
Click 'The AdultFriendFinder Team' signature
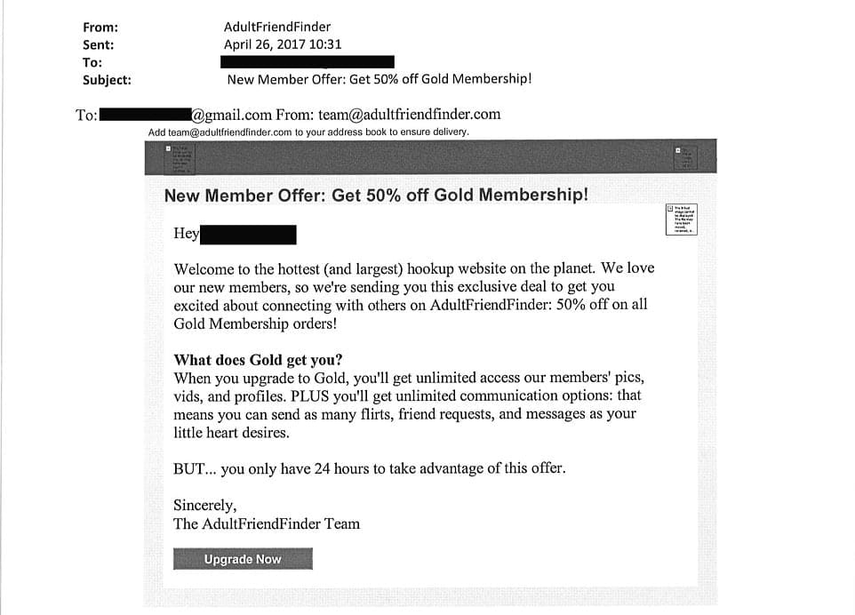[x=267, y=523]
